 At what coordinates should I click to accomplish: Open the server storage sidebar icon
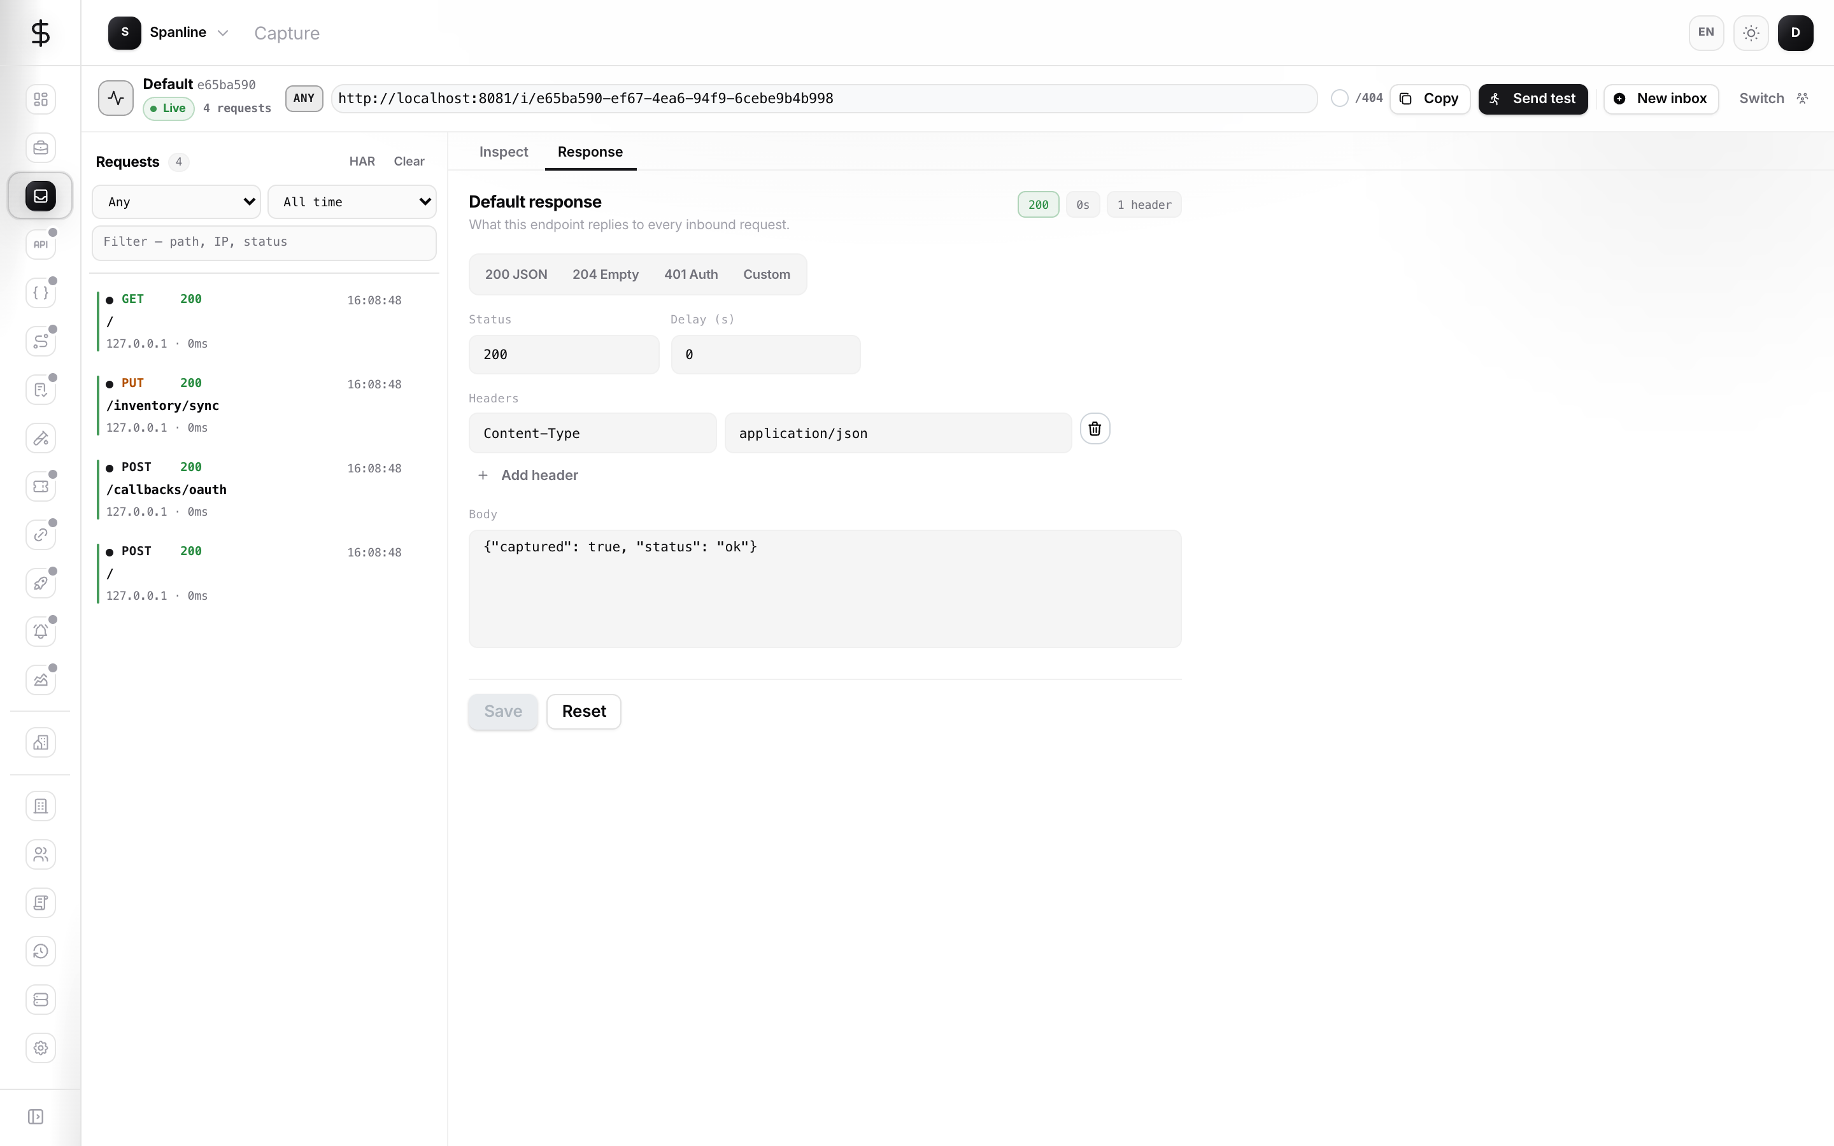coord(40,1000)
